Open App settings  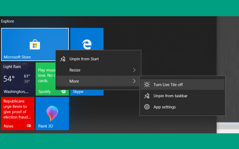(182, 107)
